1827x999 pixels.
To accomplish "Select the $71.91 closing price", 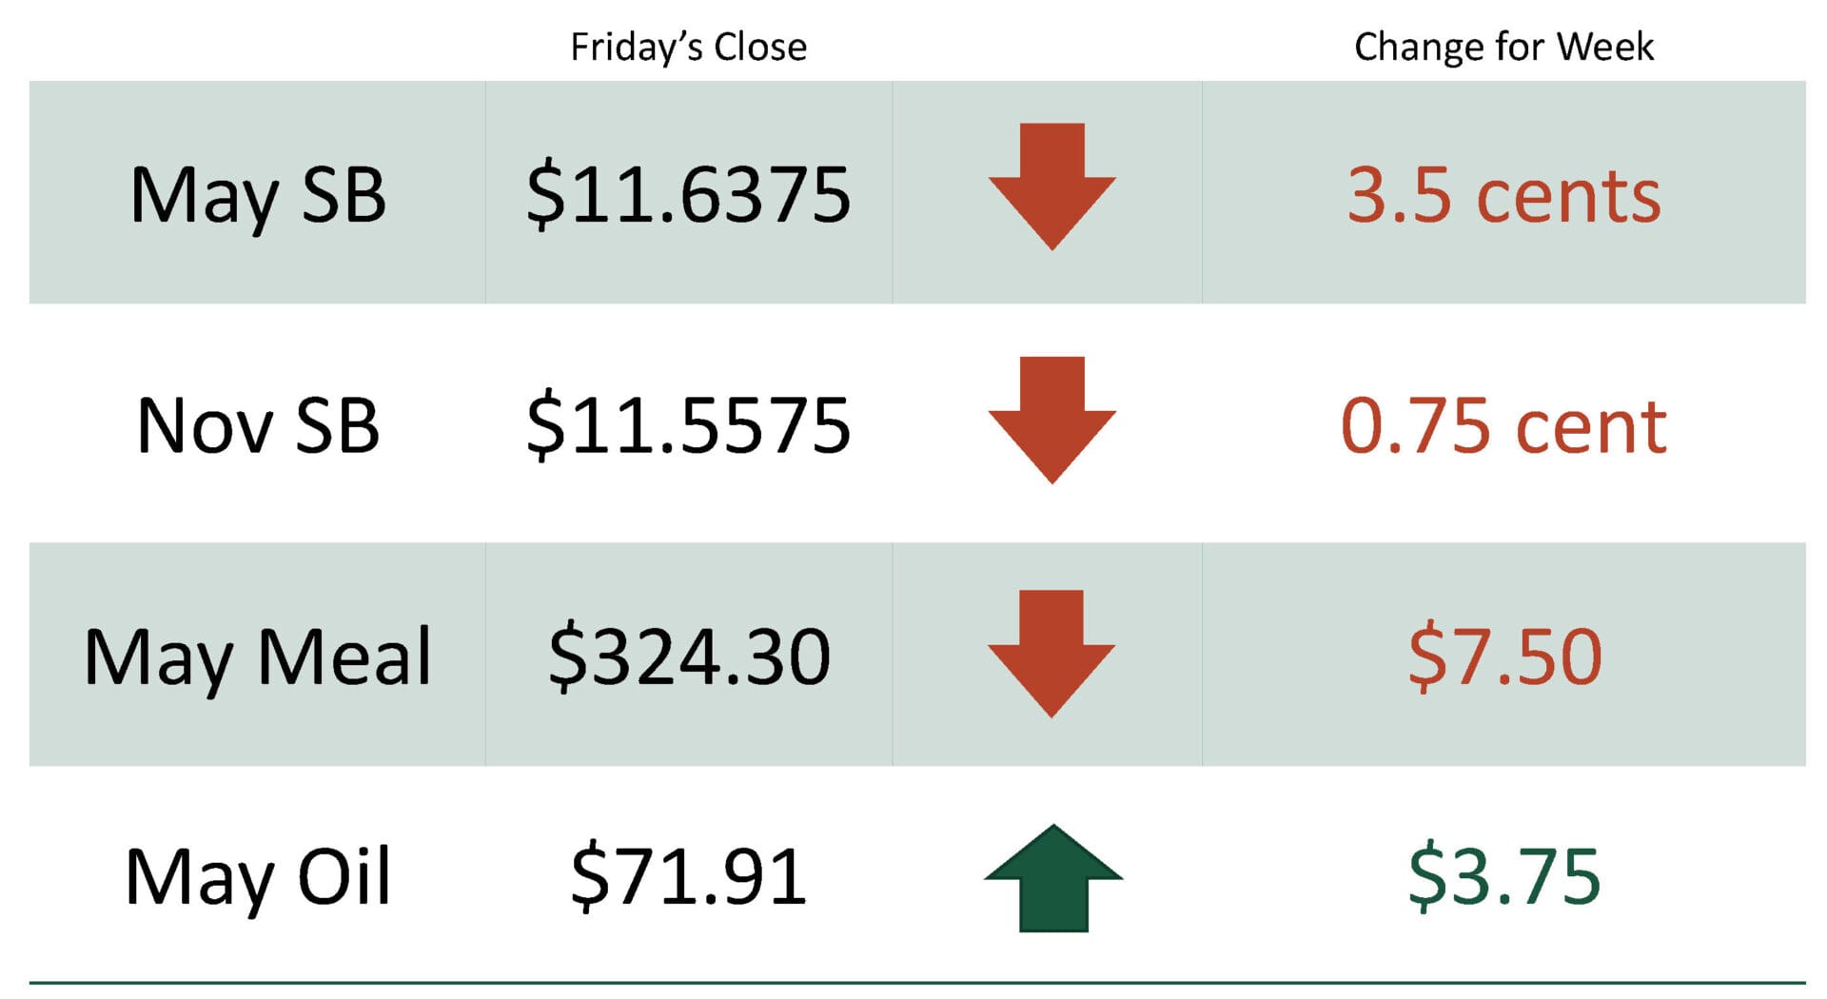I will pyautogui.click(x=688, y=876).
